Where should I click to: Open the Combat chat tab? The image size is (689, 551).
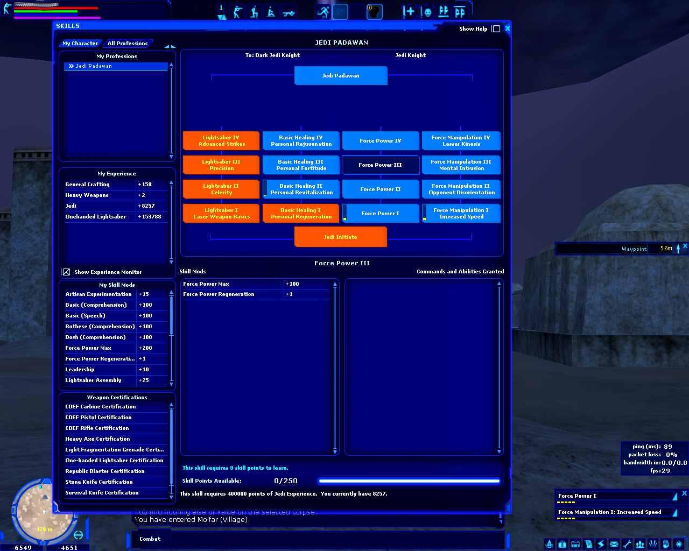(150, 539)
